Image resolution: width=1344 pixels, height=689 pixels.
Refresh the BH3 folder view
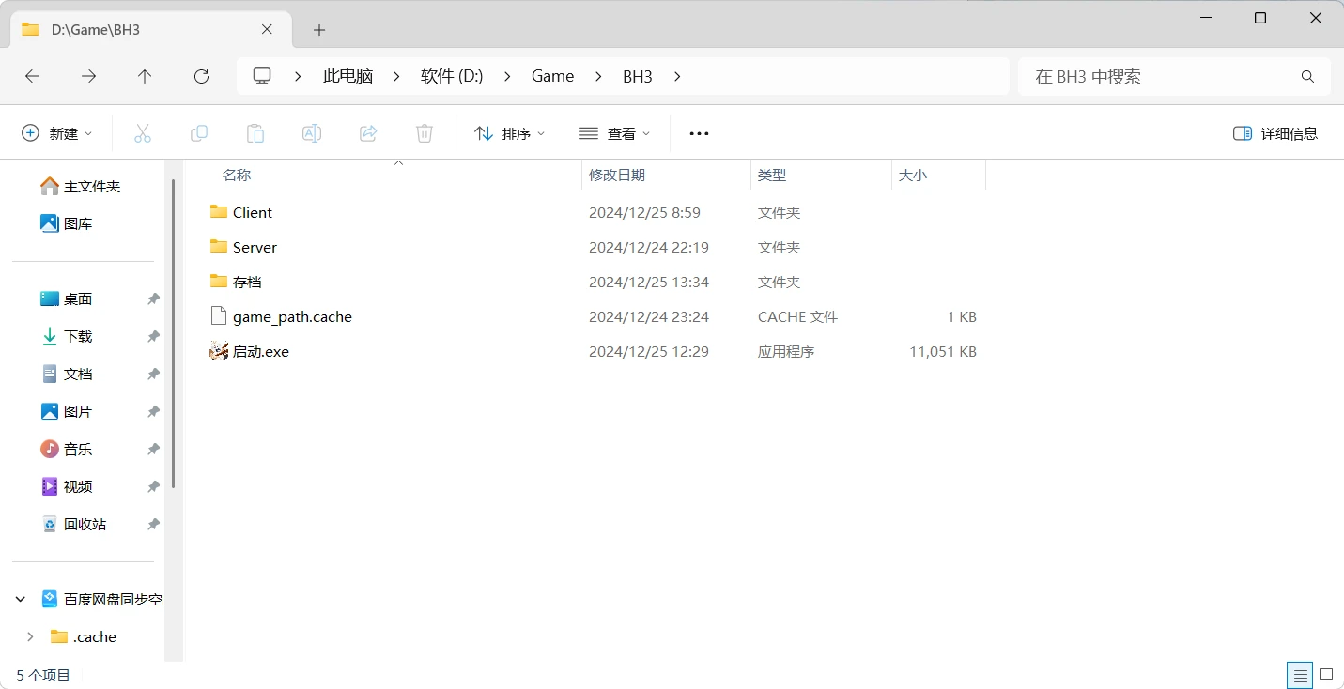coord(201,77)
